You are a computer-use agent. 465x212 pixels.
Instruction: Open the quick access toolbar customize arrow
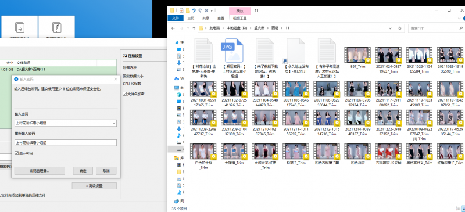click(212, 10)
